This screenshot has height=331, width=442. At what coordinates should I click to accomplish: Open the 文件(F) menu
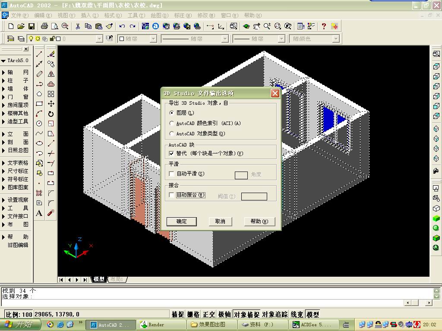(20, 15)
